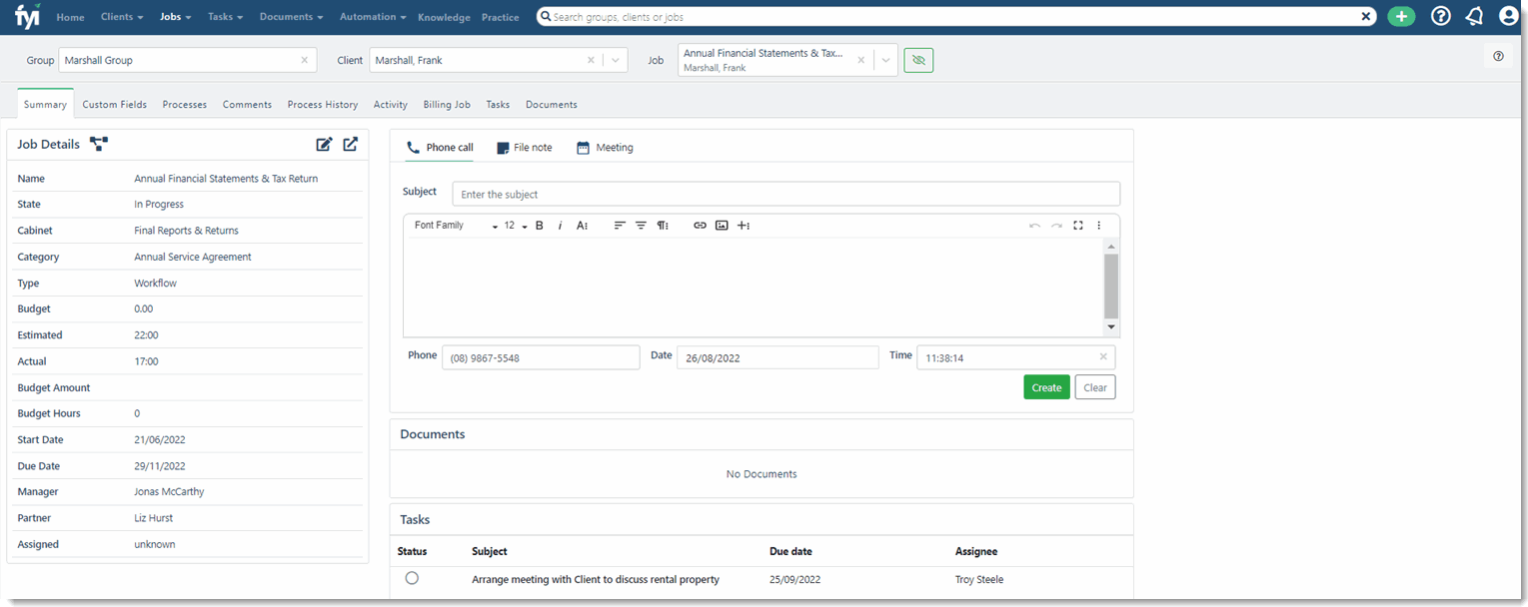1528x607 pixels.
Task: Click the Clear button
Action: (x=1095, y=387)
